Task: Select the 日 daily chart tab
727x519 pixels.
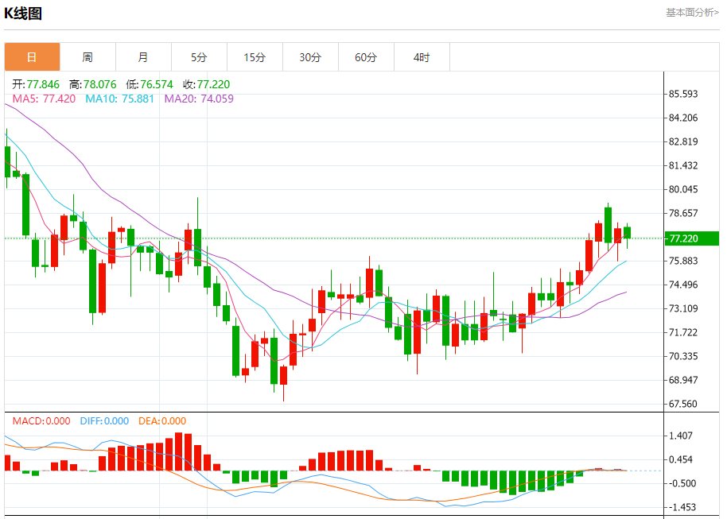Action: [32, 57]
